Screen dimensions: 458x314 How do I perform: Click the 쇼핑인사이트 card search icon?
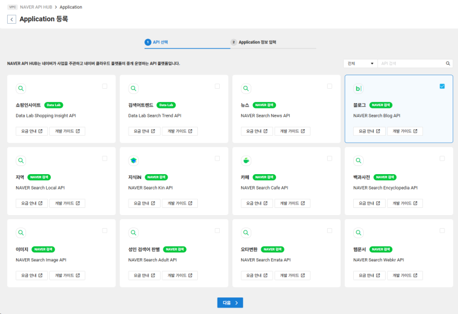pyautogui.click(x=21, y=88)
